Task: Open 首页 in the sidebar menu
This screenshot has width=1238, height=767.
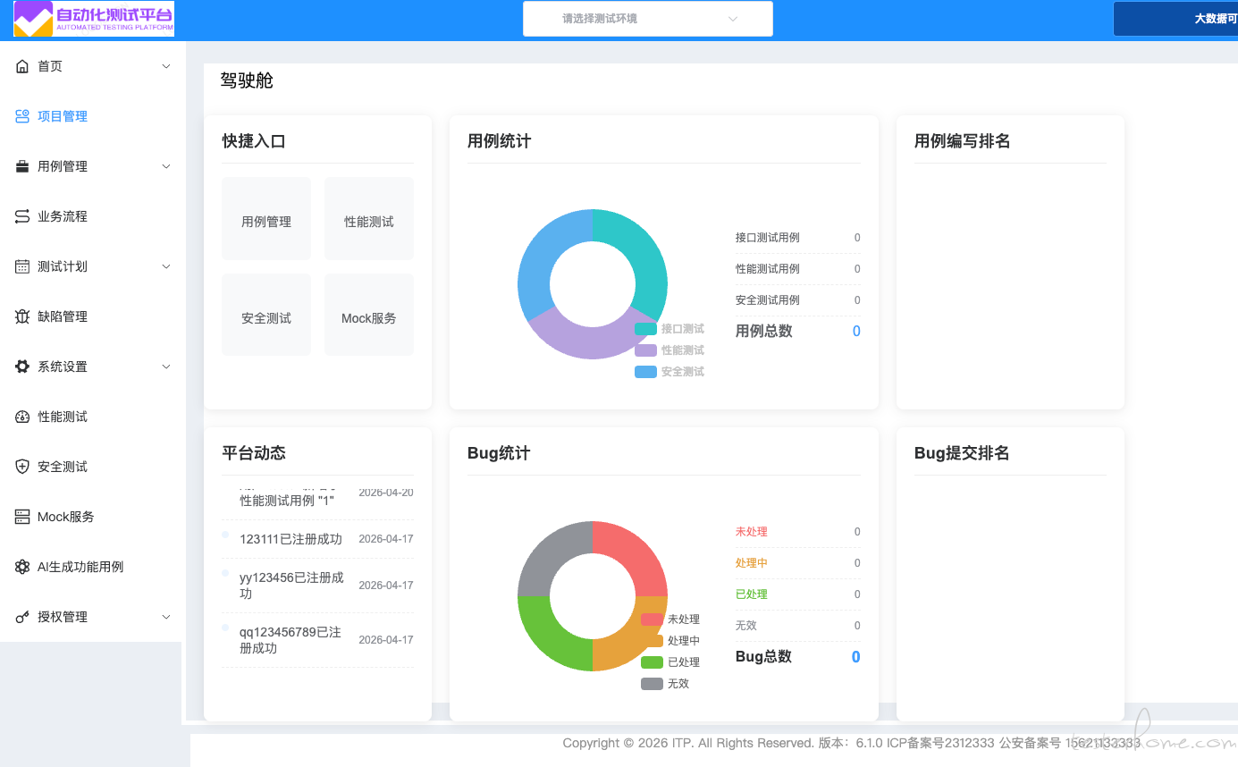Action: (50, 66)
